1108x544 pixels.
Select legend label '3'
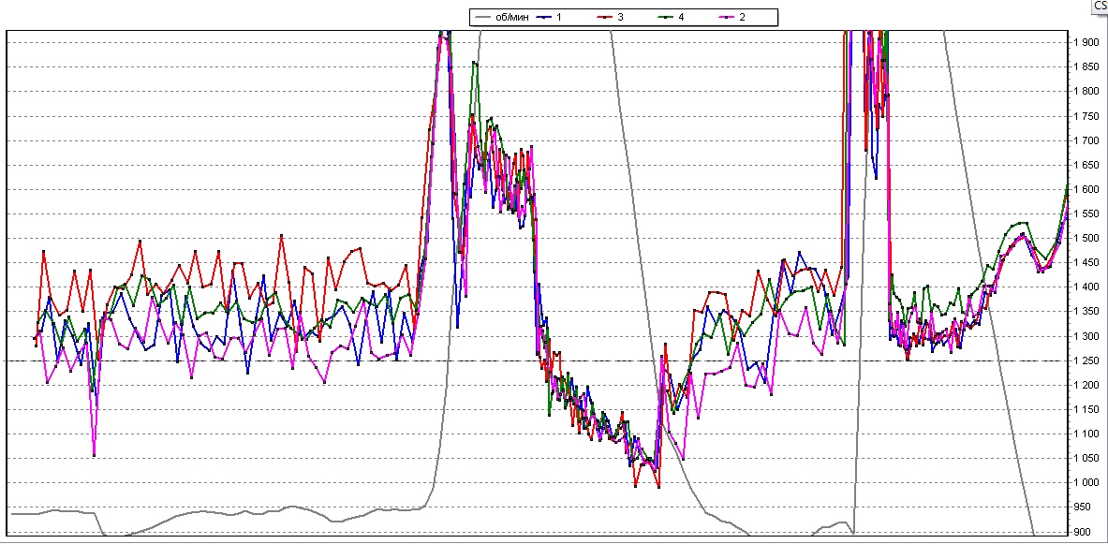click(x=620, y=17)
